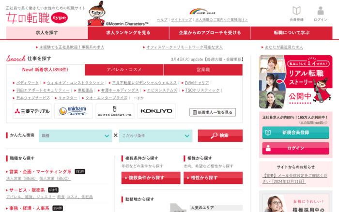Click the ウィルオブ・コンストラクション link
This screenshot has height=212, width=339.
[x=76, y=83]
